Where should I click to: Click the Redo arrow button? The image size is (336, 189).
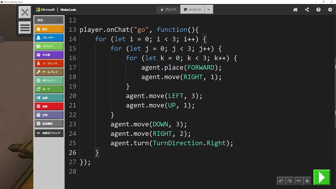[290, 181]
